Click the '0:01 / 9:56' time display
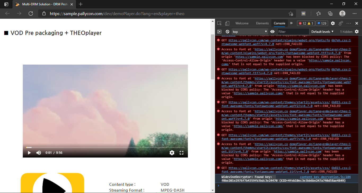The image size is (362, 193). click(54, 153)
